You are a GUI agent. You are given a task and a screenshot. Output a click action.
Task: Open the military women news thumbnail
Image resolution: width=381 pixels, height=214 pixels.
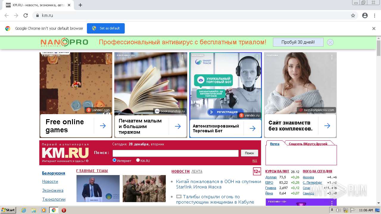(144, 188)
